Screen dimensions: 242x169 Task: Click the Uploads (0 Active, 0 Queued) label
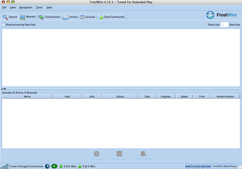(x=20, y=93)
